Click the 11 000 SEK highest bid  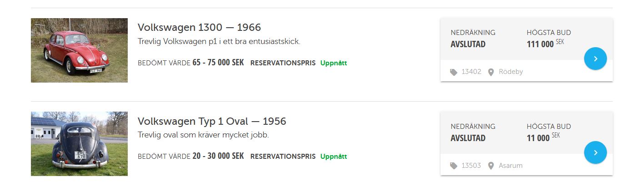(x=543, y=137)
